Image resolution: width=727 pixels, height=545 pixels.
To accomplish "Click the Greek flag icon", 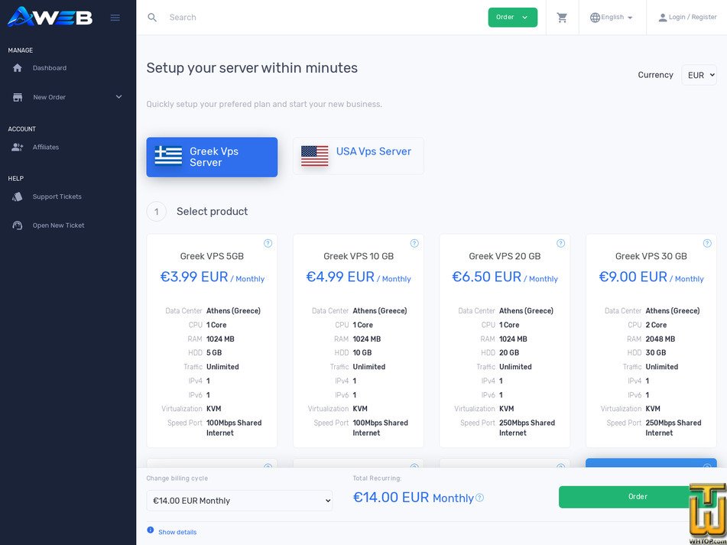I will coord(168,156).
